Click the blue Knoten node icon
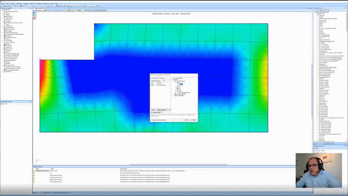The image size is (348, 196). (5, 13)
